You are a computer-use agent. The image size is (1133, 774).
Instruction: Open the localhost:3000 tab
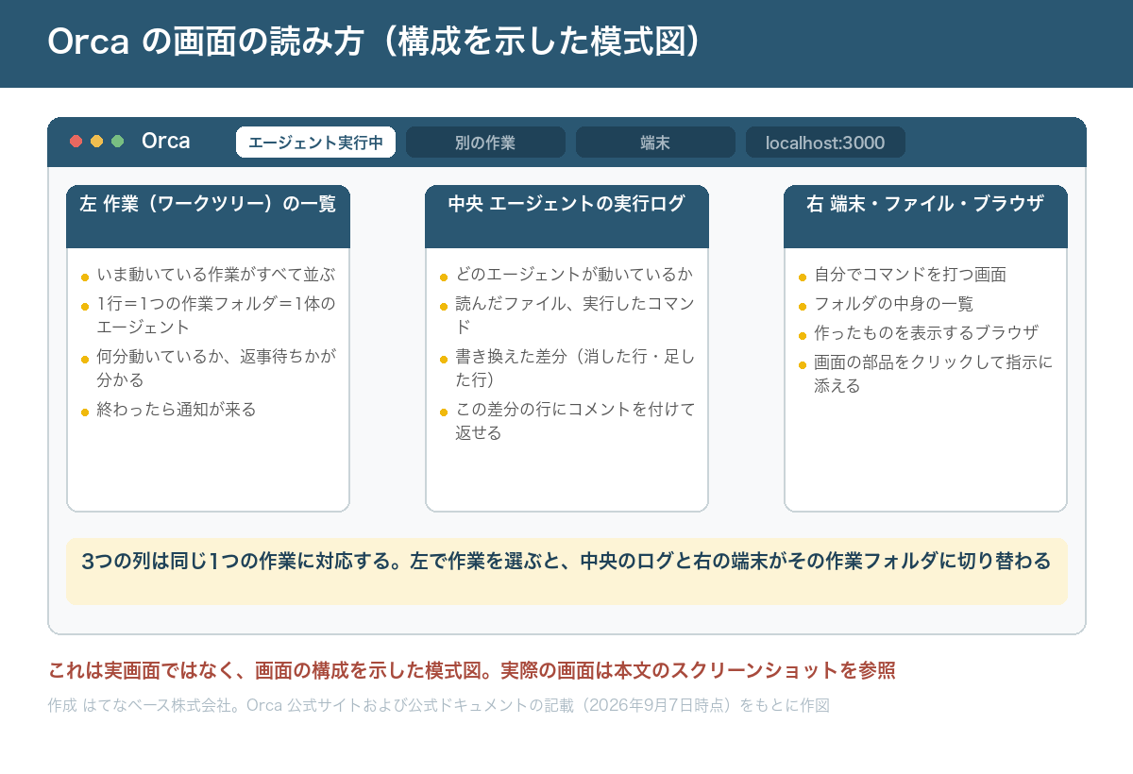825,143
